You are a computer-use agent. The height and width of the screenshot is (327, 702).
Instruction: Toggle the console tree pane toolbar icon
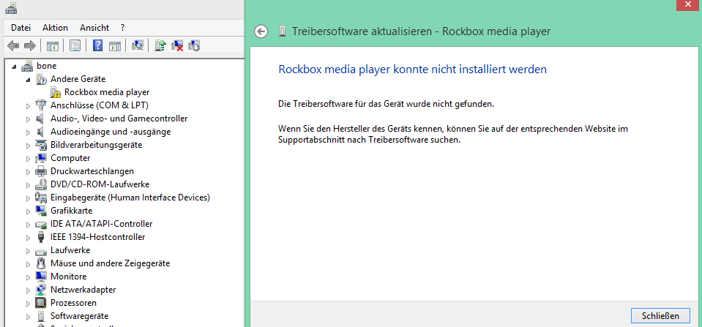53,45
